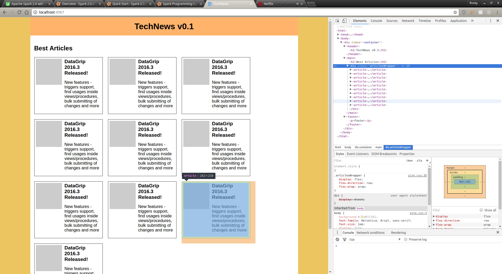Open the Rendering drawer tab

tap(398, 233)
